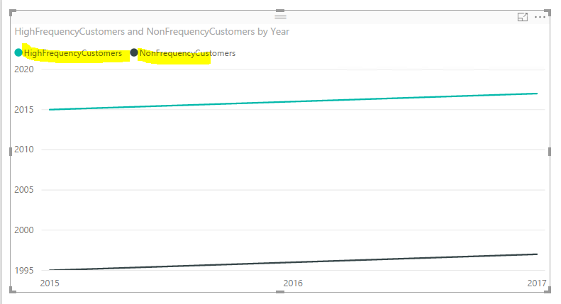The image size is (561, 304).
Task: Click the 1995 y-axis label
Action: click(x=24, y=271)
